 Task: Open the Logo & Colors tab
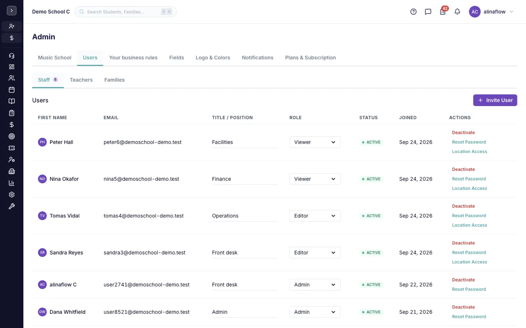[213, 57]
